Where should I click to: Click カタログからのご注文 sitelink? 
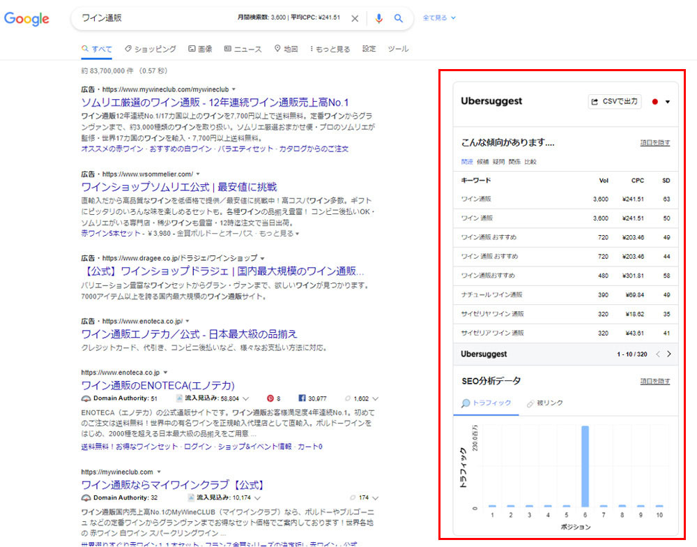pos(314,149)
